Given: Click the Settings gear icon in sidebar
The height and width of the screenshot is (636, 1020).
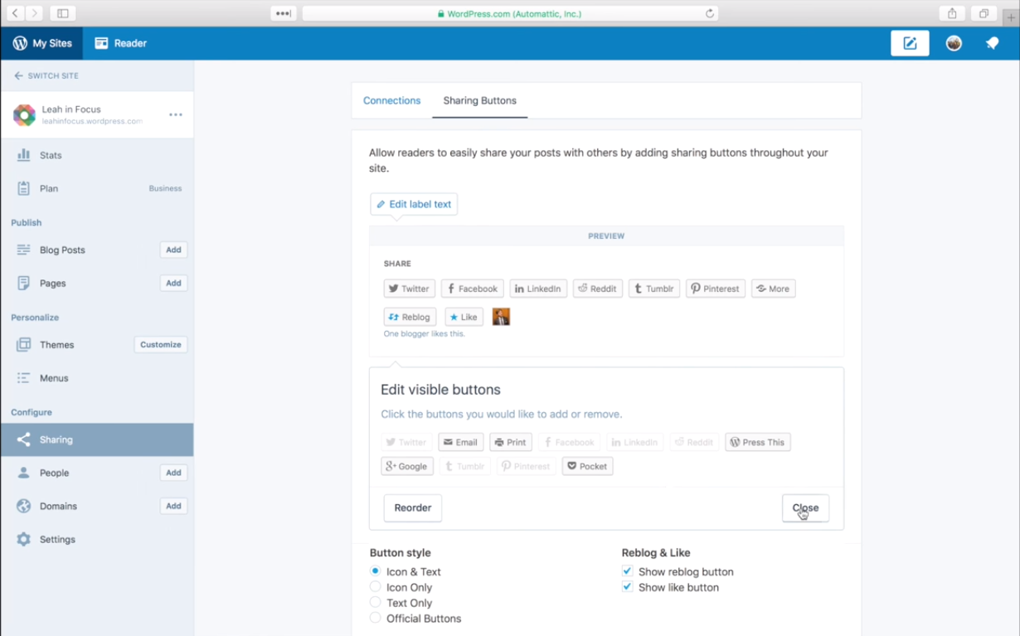Looking at the screenshot, I should [23, 539].
